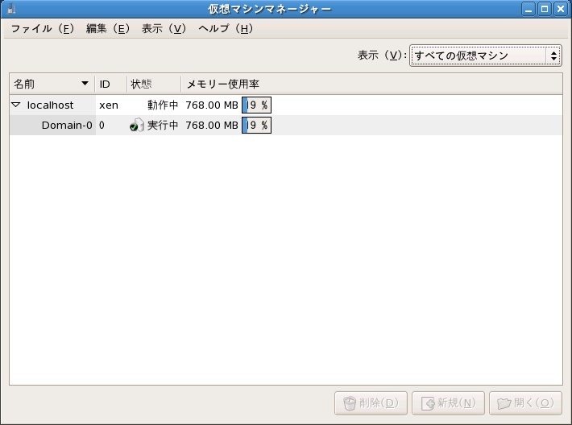Image resolution: width=572 pixels, height=425 pixels.
Task: Sort by the 名前 column header
Action: tap(52, 85)
